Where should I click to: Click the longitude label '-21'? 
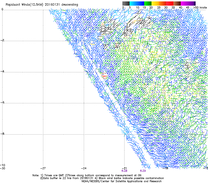tap(124, 168)
